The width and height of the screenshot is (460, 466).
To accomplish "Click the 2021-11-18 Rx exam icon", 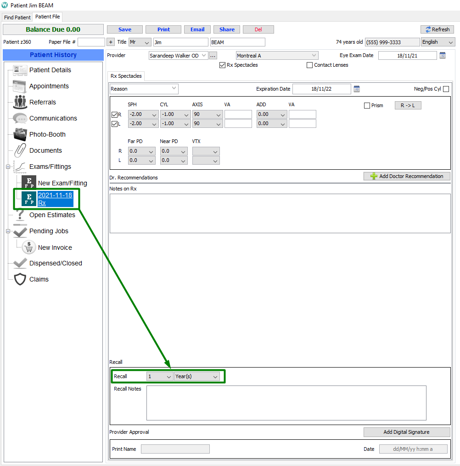I will [x=29, y=199].
